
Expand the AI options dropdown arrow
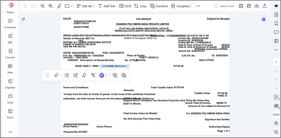coord(106,75)
